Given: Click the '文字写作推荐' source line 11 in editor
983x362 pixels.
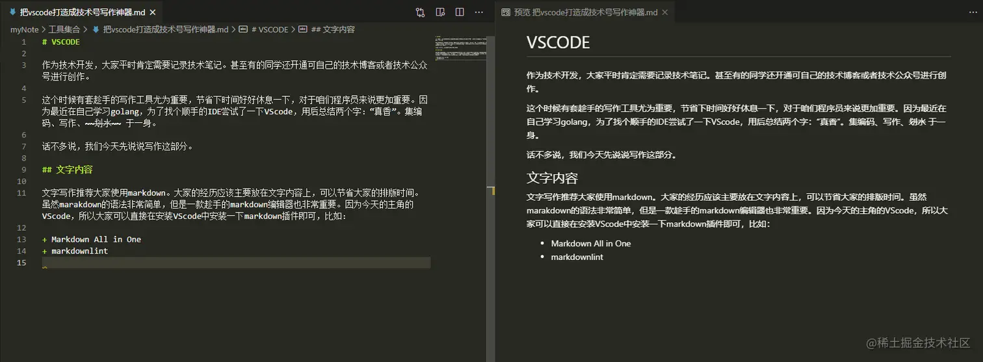Looking at the screenshot, I should [233, 204].
